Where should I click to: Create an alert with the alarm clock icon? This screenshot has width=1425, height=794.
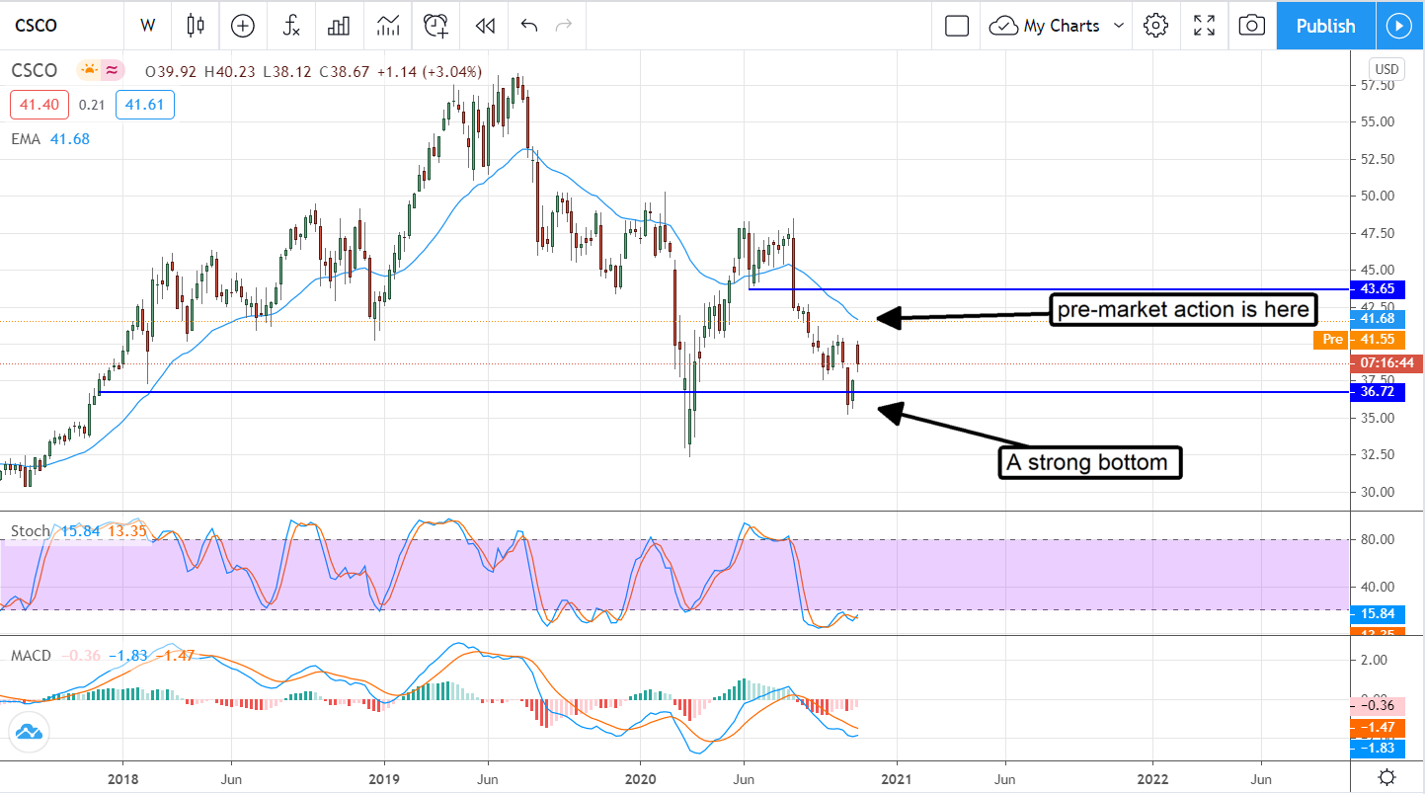436,26
